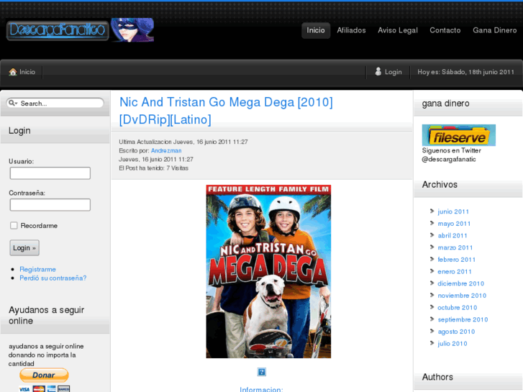523x392 pixels.
Task: Open the junio 2011 archive
Action: coord(453,211)
